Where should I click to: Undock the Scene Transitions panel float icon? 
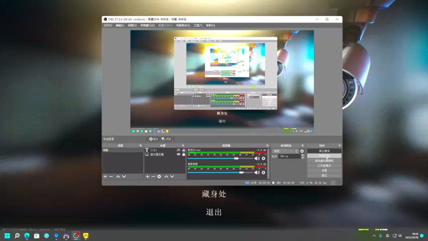click(302, 146)
